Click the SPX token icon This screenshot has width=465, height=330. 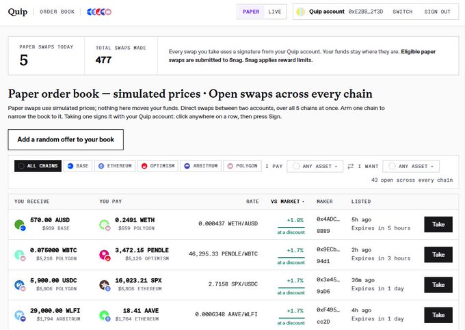[105, 285]
